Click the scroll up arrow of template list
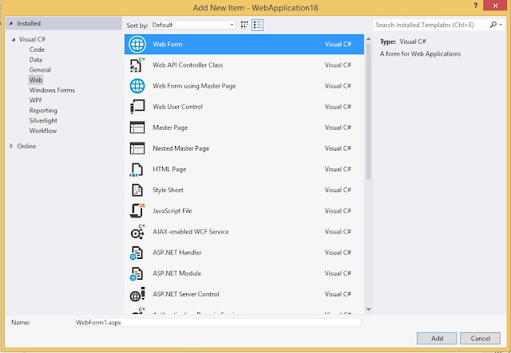Viewport: 511px width, 353px height. 368,39
